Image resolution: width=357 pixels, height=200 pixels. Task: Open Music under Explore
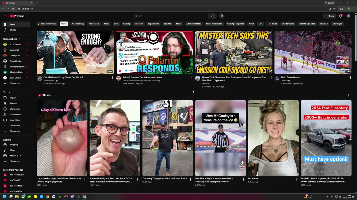pos(15,150)
